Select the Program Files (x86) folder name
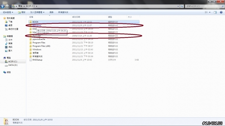 tap(41, 46)
